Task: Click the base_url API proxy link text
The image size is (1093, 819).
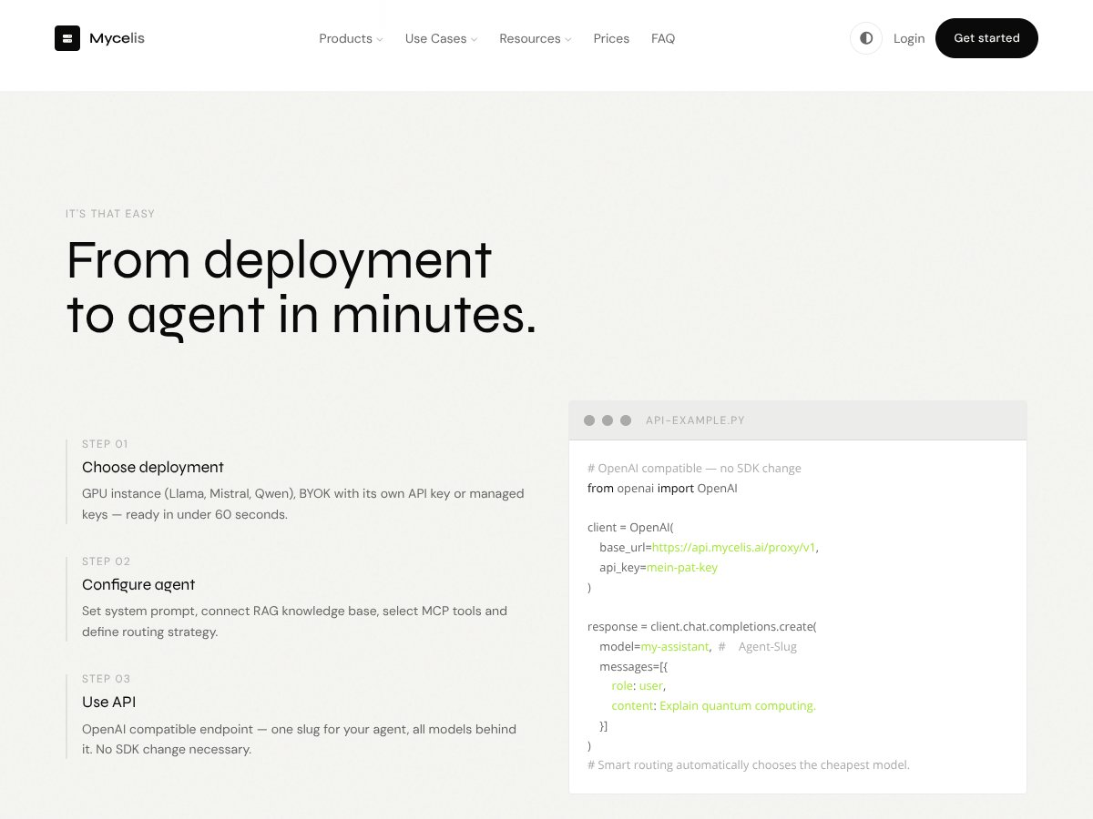Action: 734,547
